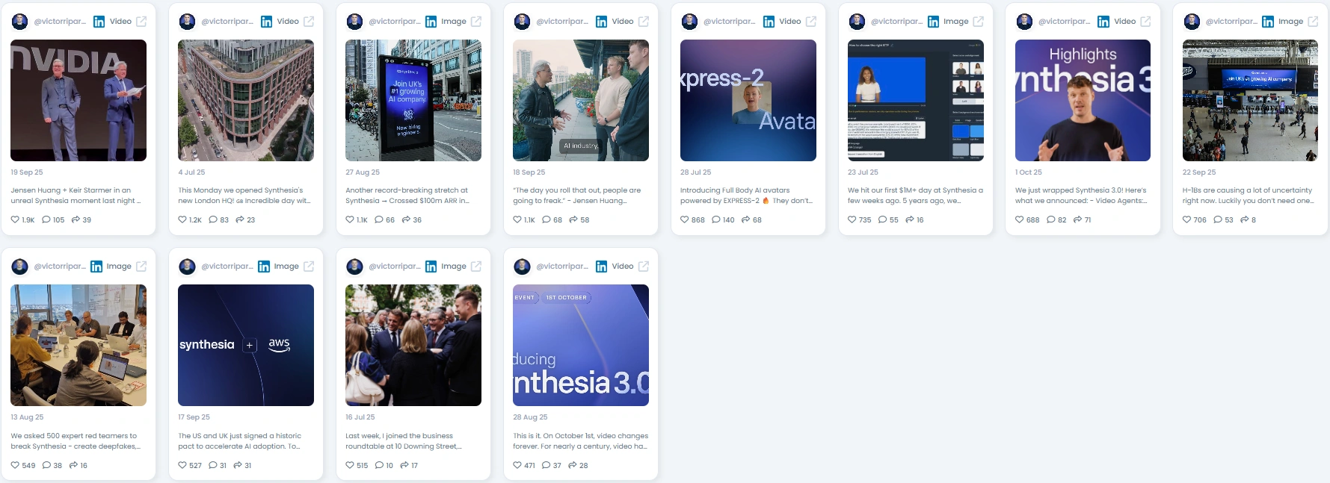Screen dimensions: 1330x483
Task: Click 'This is it. On October 1st' text
Action: 580,441
